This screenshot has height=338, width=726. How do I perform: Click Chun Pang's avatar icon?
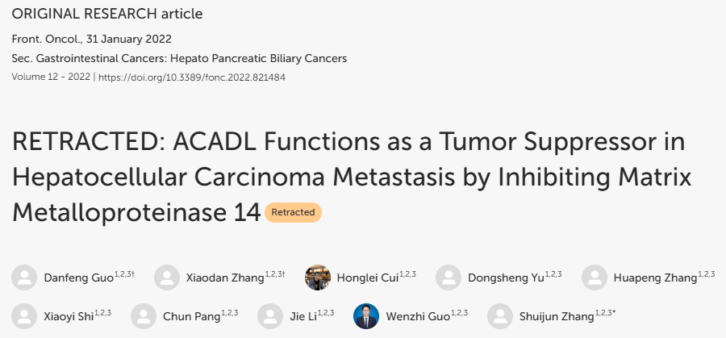[x=144, y=316]
